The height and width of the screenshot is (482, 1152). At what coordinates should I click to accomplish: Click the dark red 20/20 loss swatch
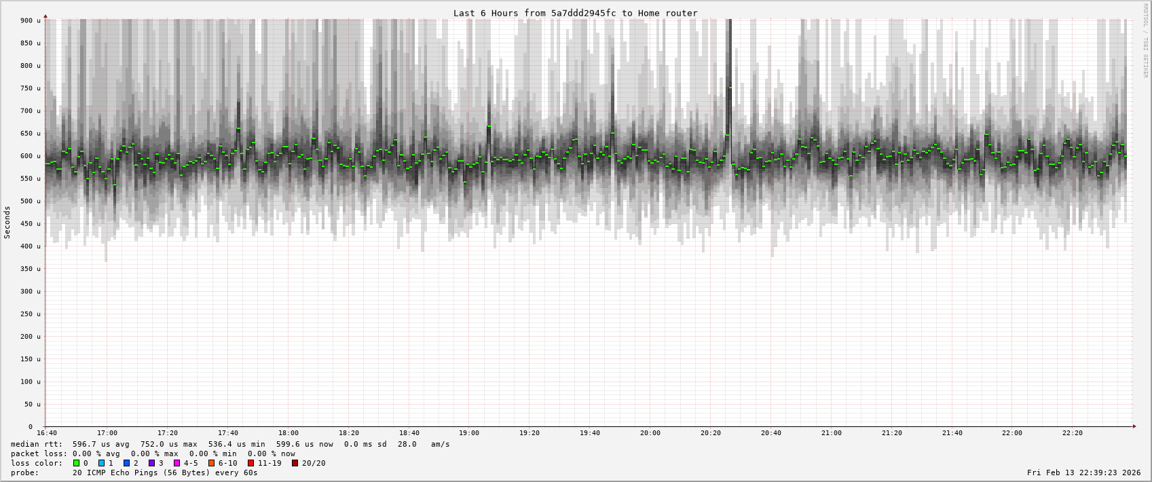(295, 463)
